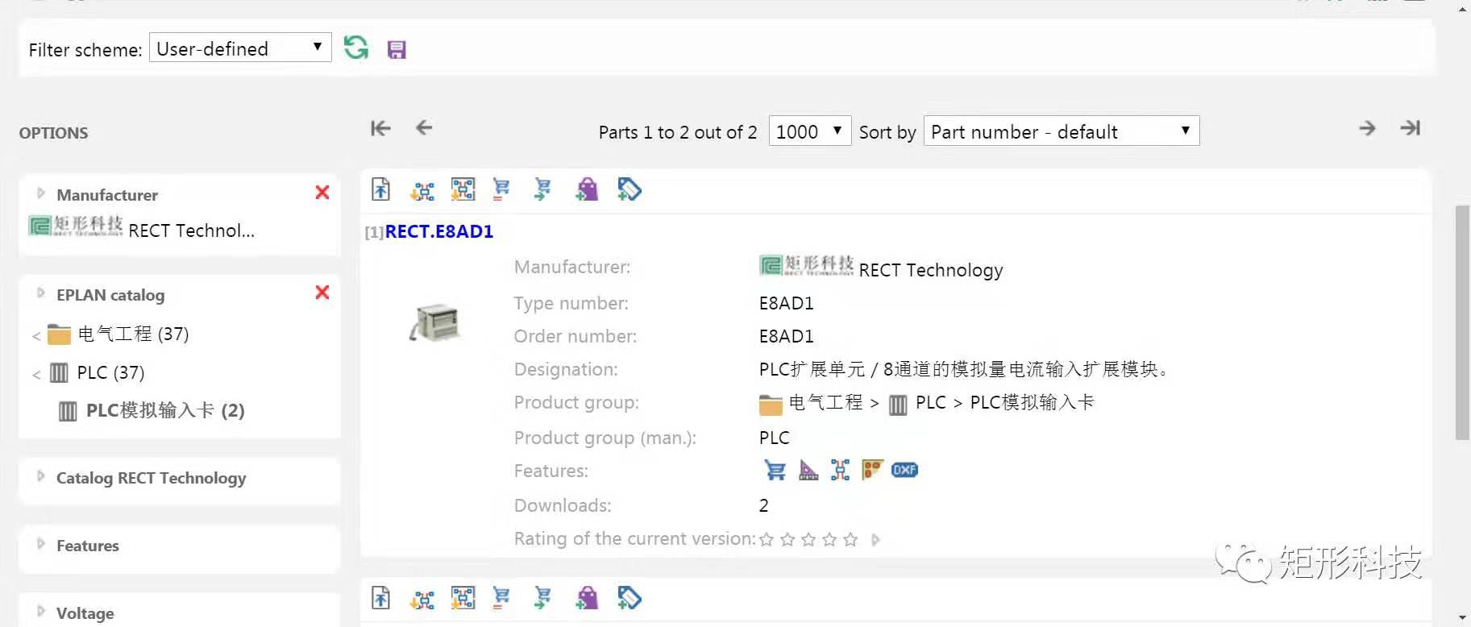Collapse back arrow beside 电气工程 (37)
This screenshot has width=1471, height=627.
click(x=36, y=335)
